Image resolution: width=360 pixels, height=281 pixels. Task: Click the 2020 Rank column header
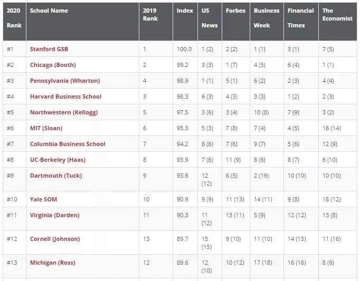click(x=14, y=18)
